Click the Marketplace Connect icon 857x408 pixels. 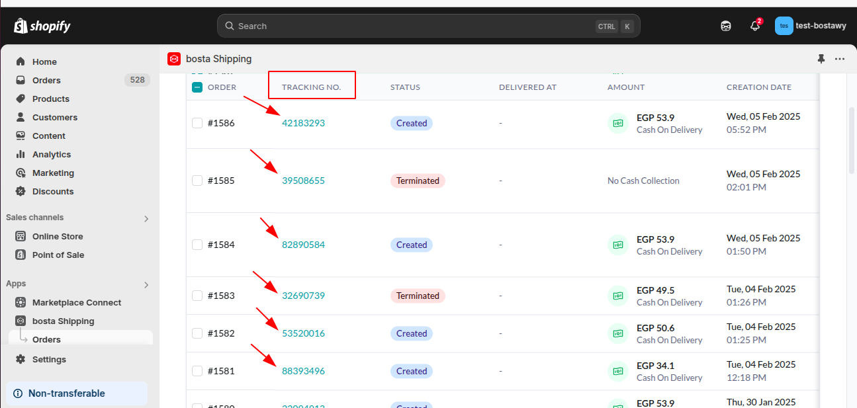(x=21, y=302)
